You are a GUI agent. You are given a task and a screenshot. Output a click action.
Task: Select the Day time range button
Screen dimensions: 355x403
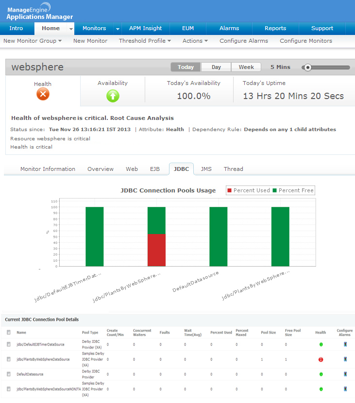pos(216,67)
